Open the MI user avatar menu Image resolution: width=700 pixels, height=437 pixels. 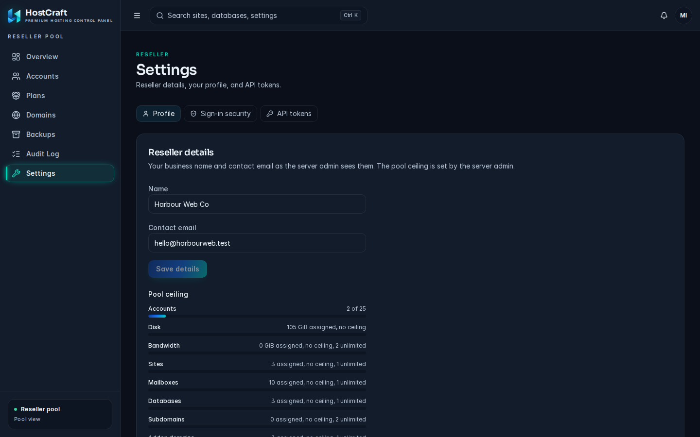[x=683, y=16]
